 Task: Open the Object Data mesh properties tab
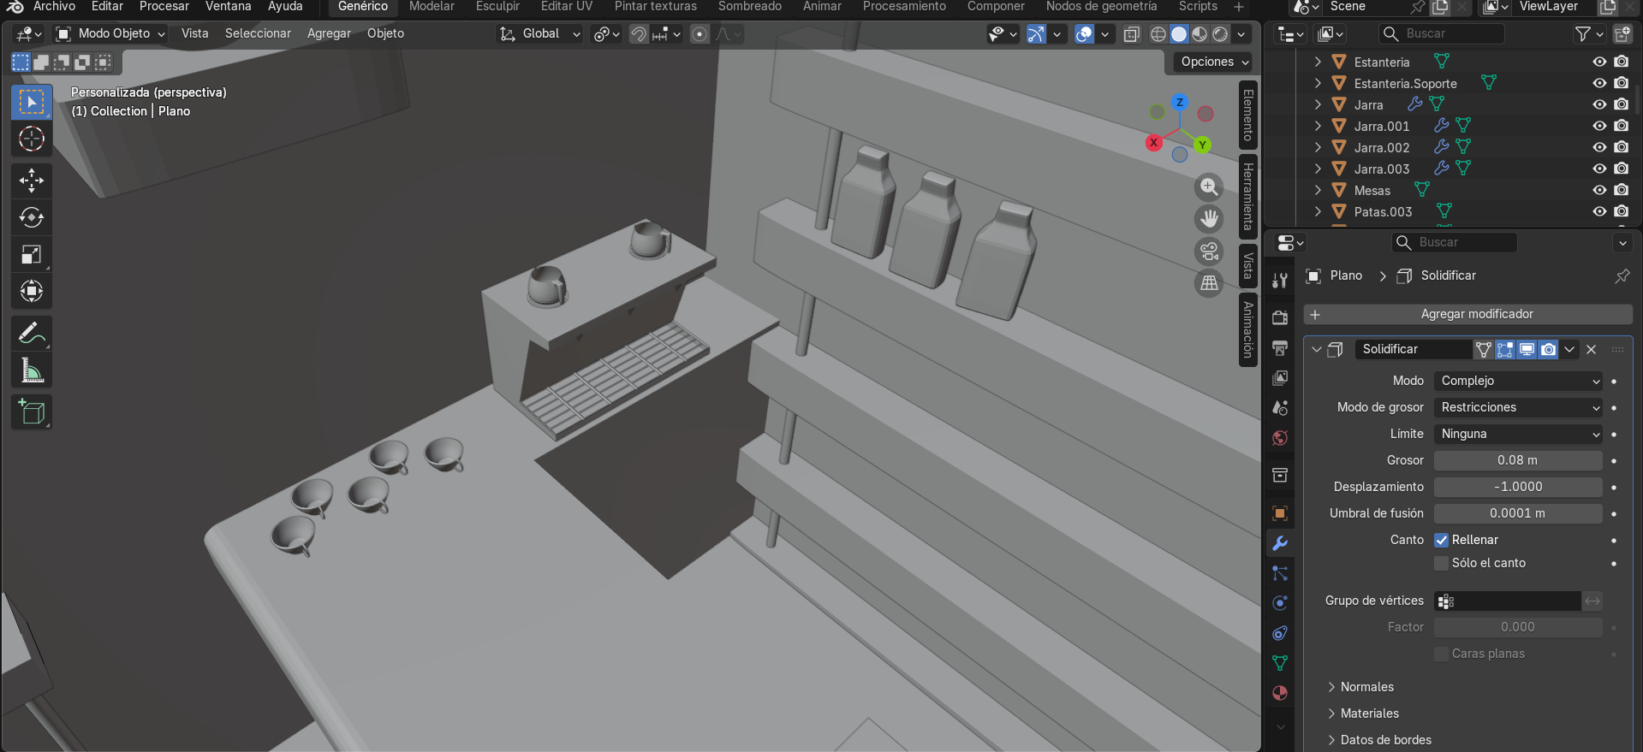click(1280, 663)
